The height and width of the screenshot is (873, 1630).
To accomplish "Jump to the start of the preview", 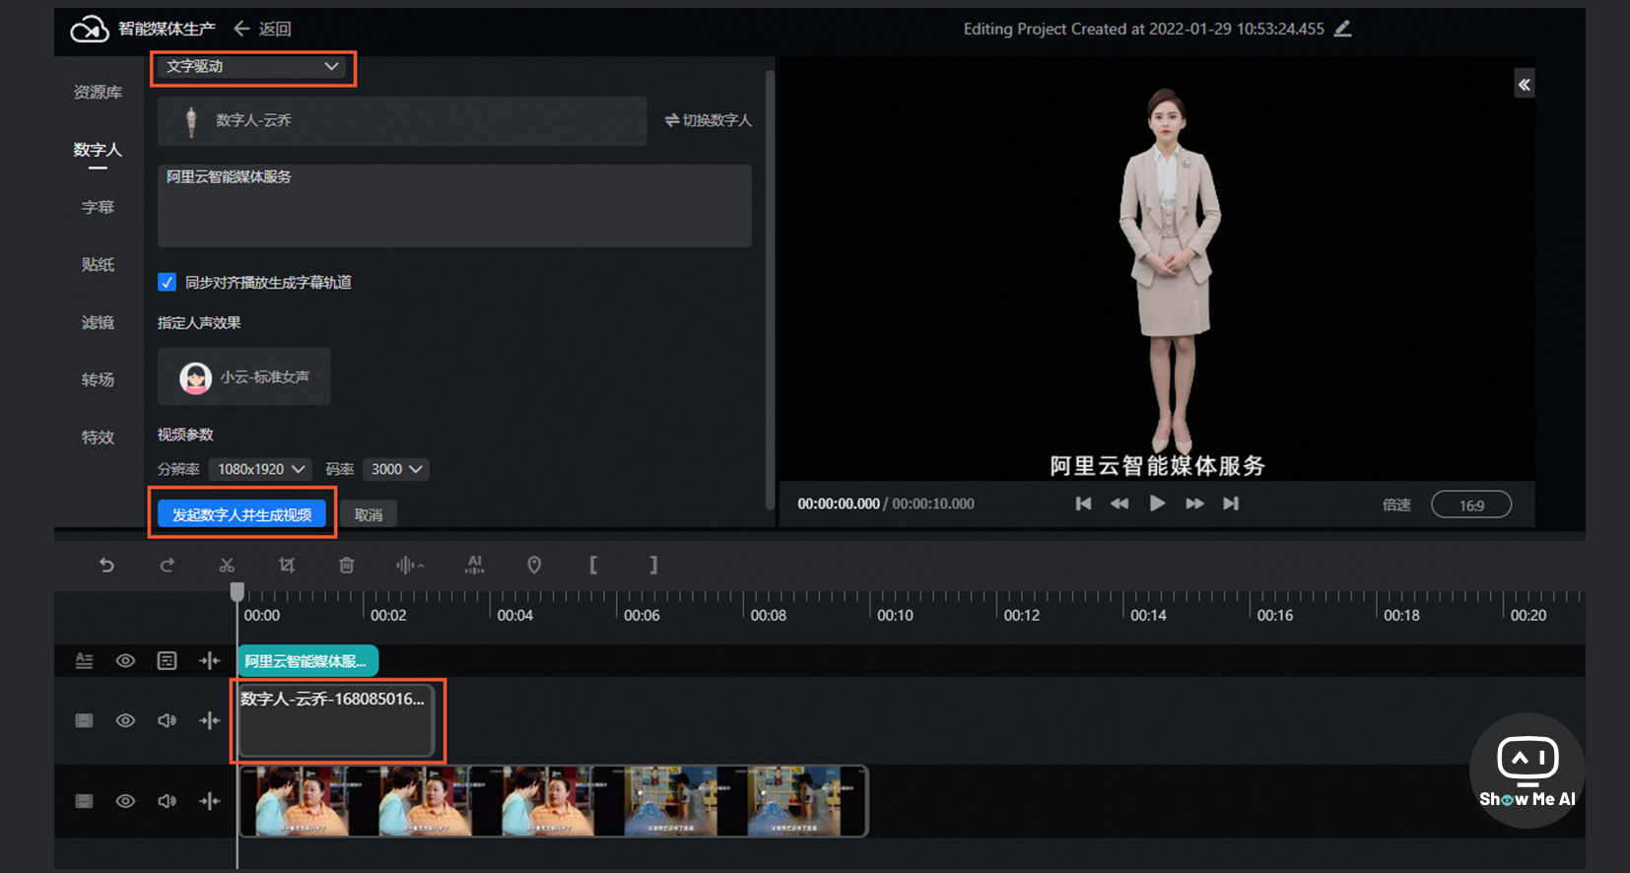I will click(x=1083, y=504).
